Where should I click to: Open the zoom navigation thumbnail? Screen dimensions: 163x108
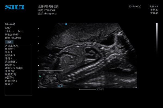(x=51, y=79)
